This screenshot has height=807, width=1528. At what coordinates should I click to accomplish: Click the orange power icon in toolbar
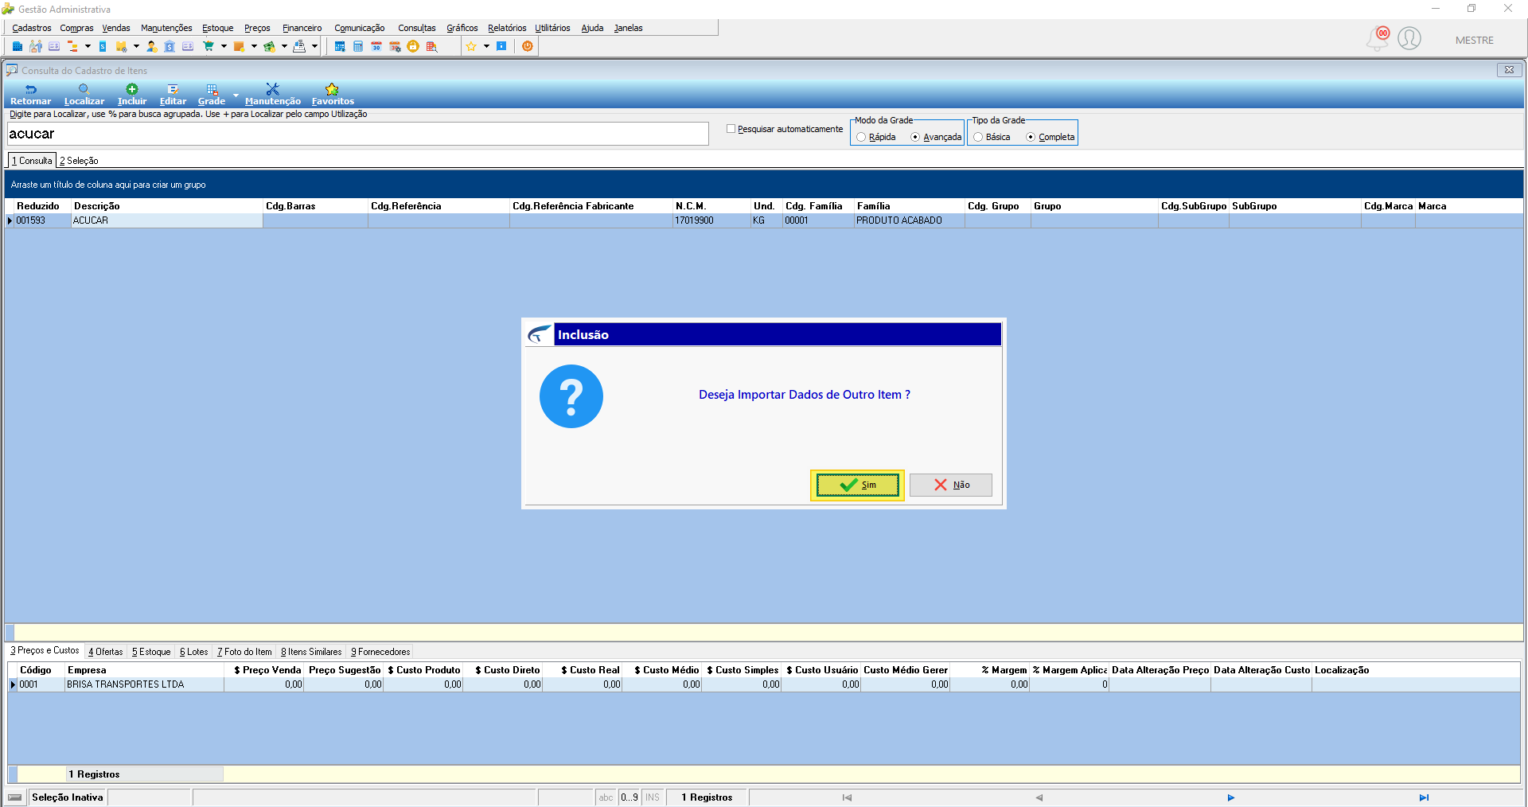click(x=528, y=46)
